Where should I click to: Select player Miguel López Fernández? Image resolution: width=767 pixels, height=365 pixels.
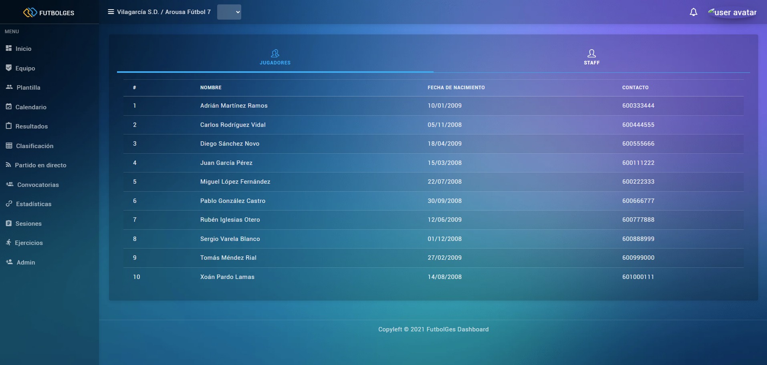(235, 182)
